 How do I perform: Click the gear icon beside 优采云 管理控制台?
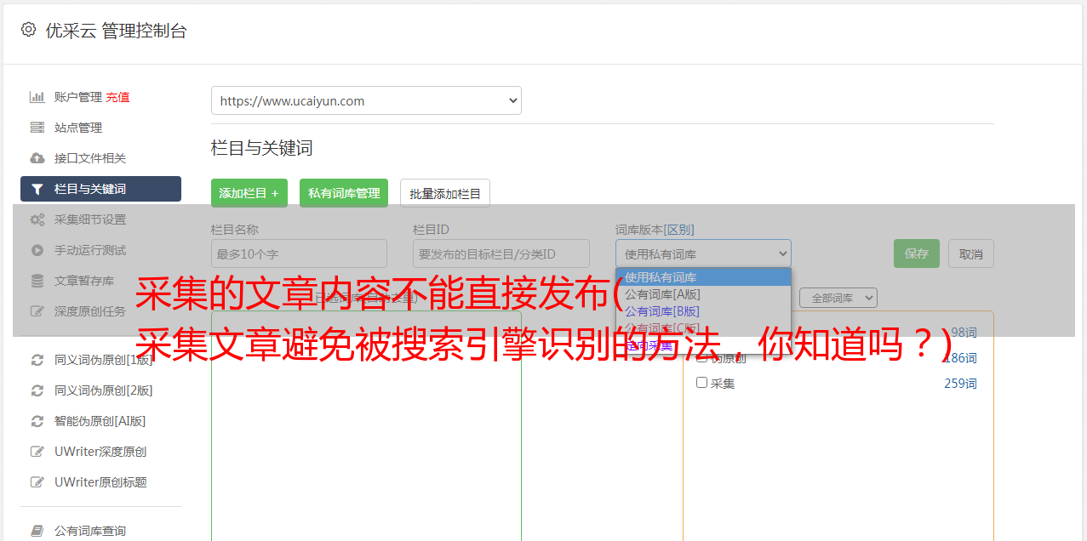[x=28, y=30]
